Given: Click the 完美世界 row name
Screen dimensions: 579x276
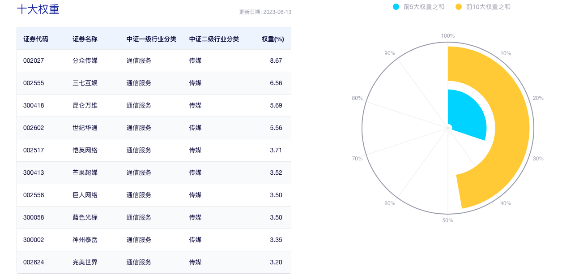Looking at the screenshot, I should click(85, 262).
